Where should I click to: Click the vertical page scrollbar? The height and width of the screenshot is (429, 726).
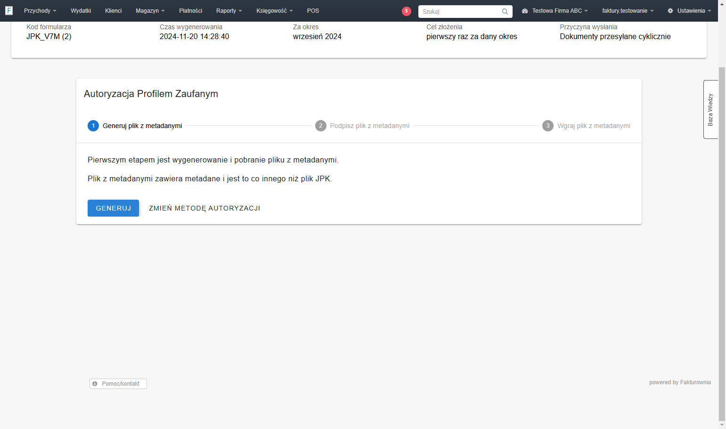coord(722,245)
